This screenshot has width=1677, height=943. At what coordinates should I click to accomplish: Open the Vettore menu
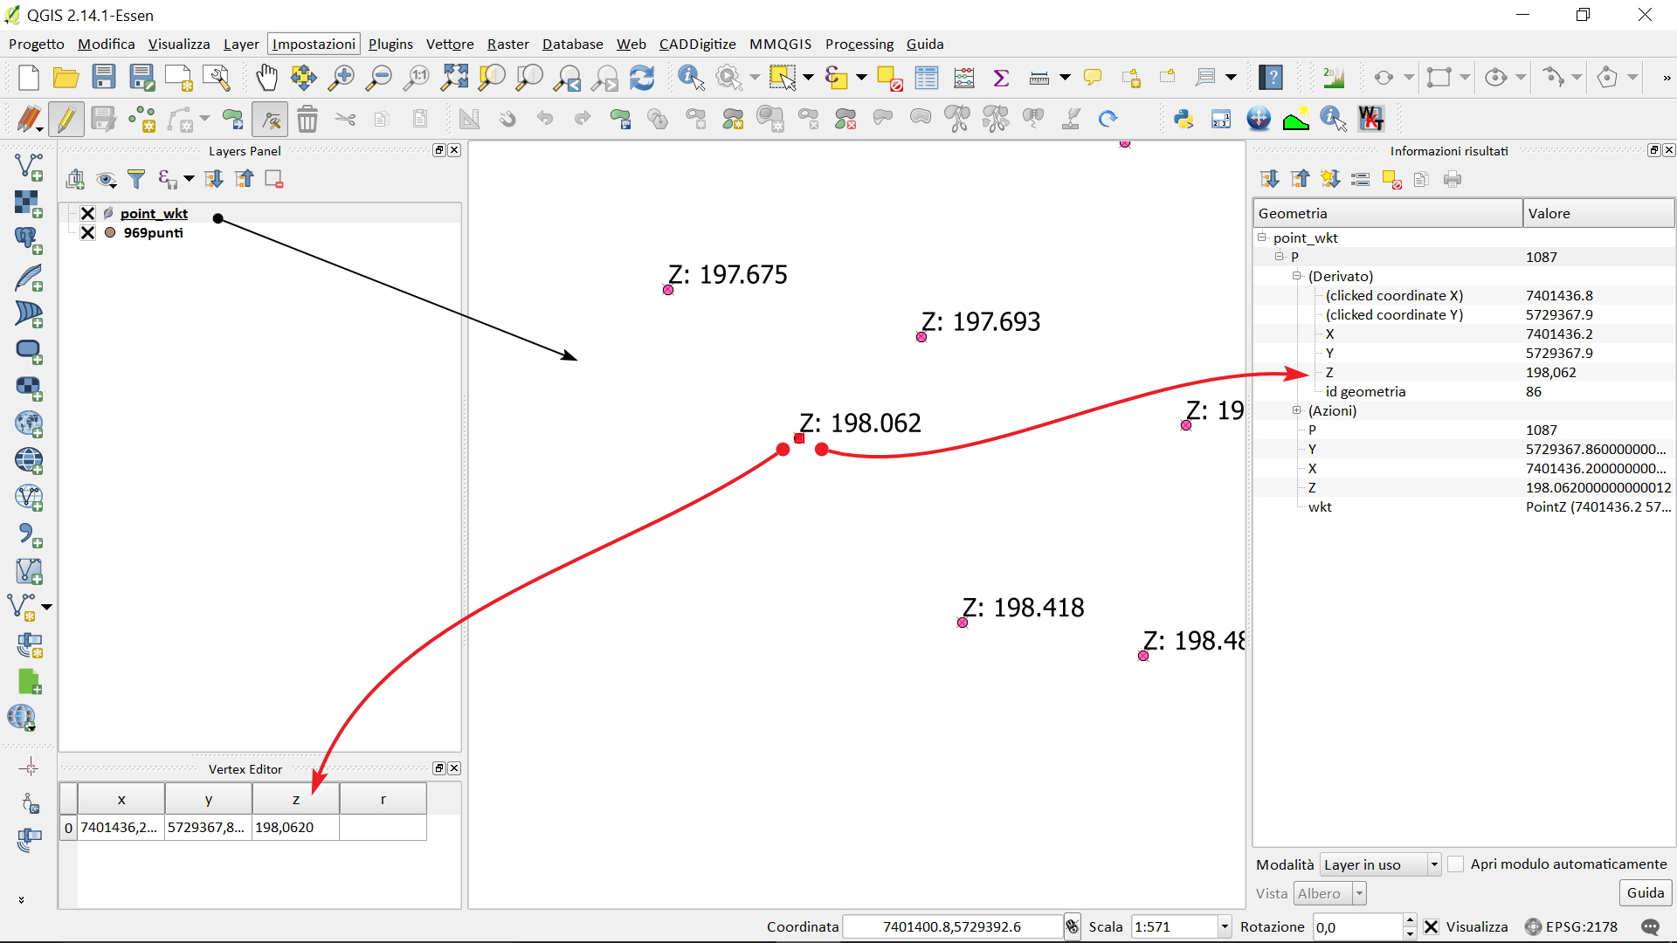(x=449, y=44)
